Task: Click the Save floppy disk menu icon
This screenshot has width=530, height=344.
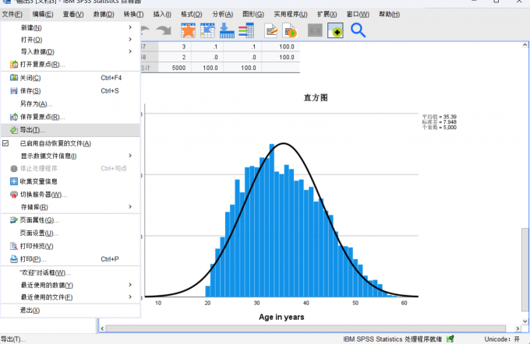Action: (x=14, y=91)
